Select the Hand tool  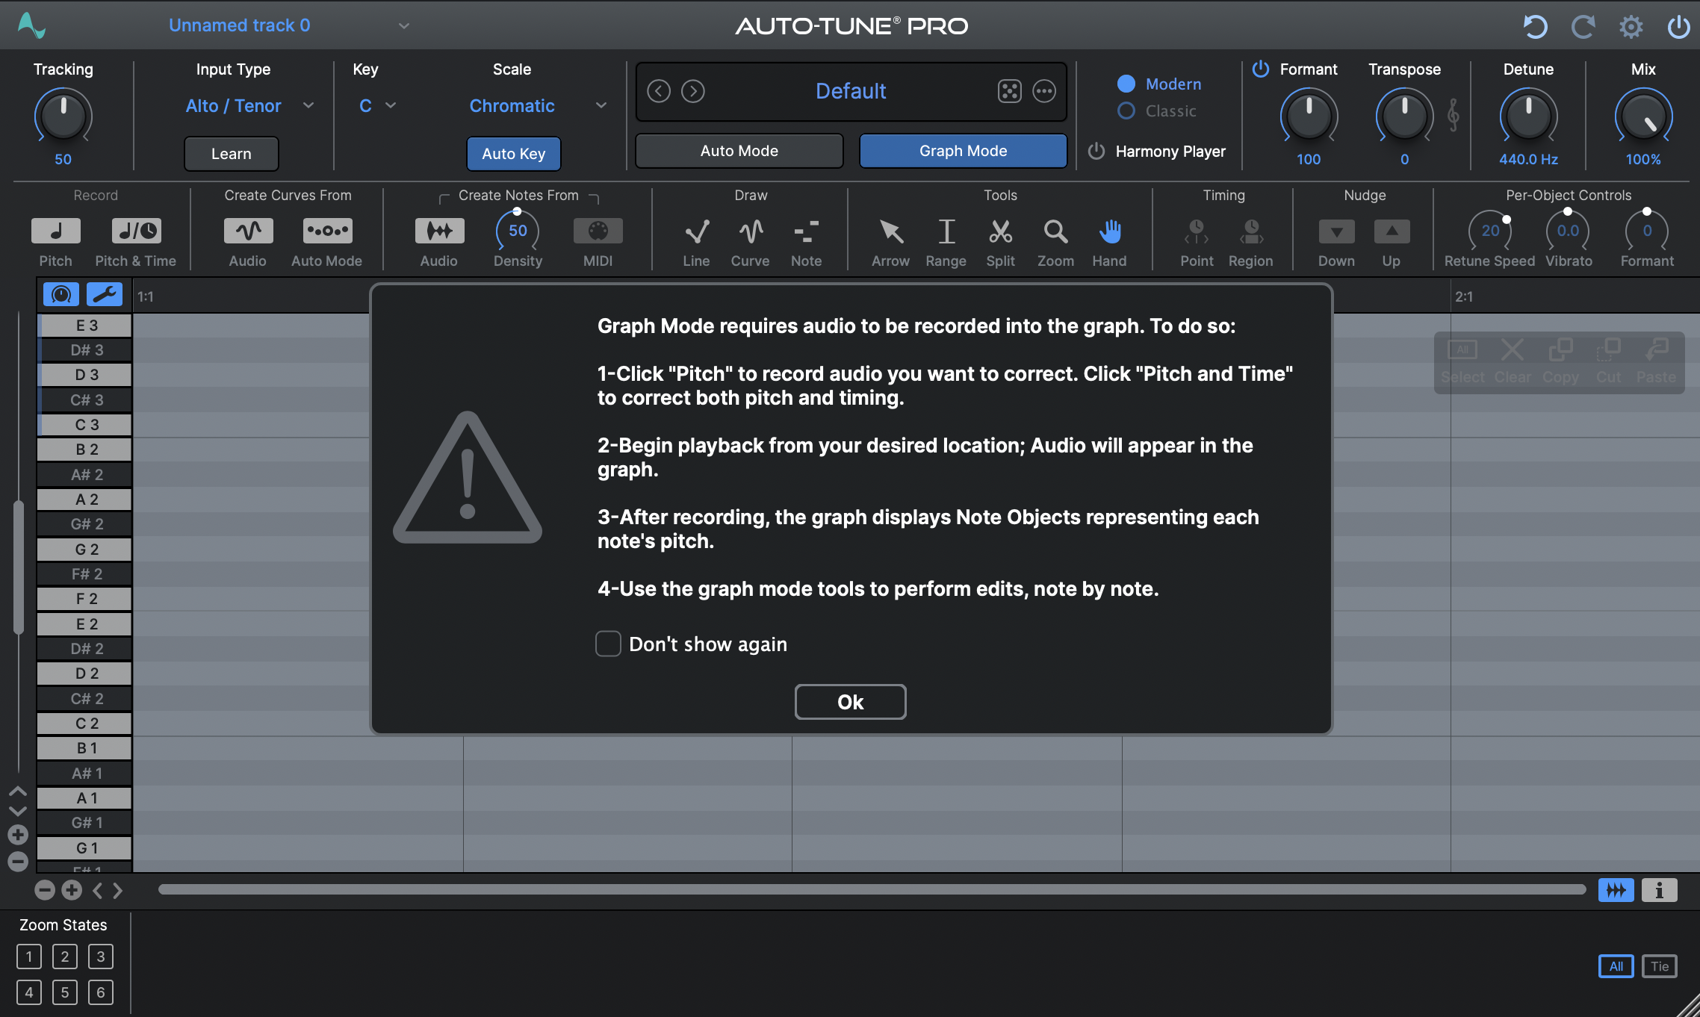point(1109,231)
